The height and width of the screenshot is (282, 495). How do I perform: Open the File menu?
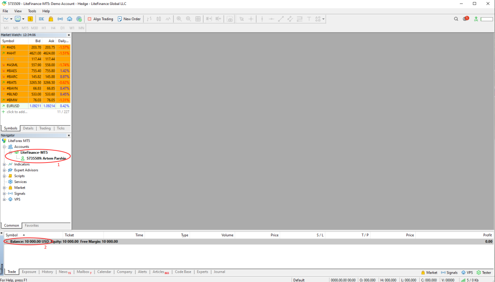5,11
